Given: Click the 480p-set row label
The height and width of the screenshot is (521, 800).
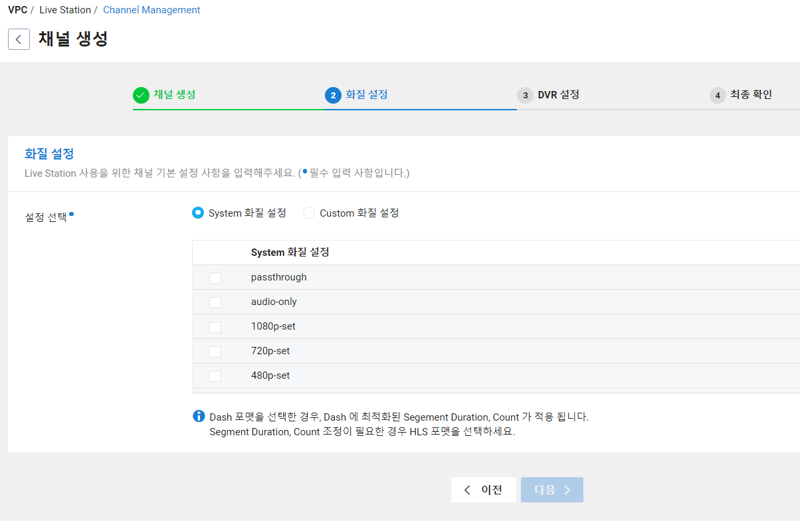Looking at the screenshot, I should point(270,375).
